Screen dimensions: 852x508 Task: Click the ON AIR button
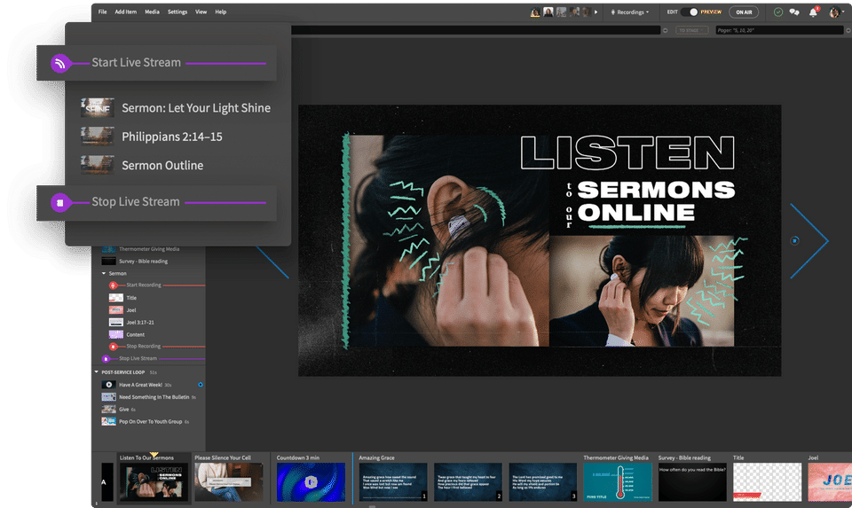[x=743, y=12]
